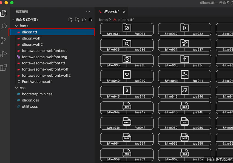The height and width of the screenshot is (163, 233).
Task: Open fontawesome-webfont.ttf file
Action: tap(44, 63)
